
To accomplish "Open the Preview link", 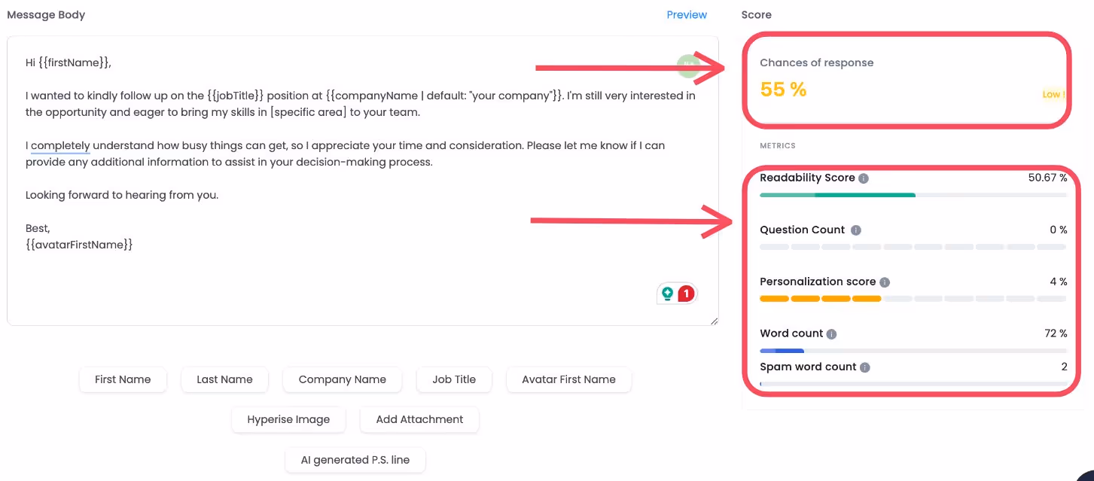I will (x=687, y=14).
